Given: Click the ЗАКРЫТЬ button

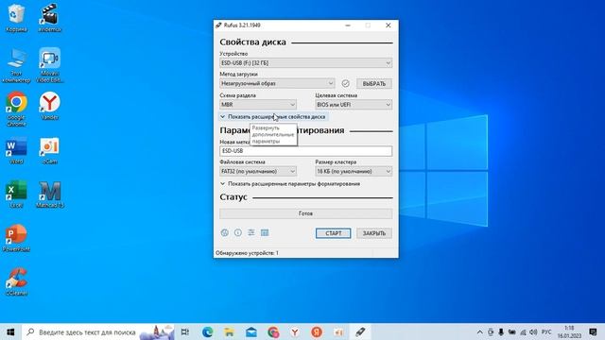Looking at the screenshot, I should coord(374,233).
